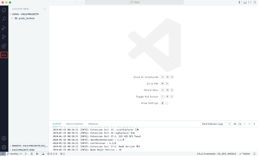
Task: Click the warnings count icon in status bar
Action: pyautogui.click(x=54, y=154)
